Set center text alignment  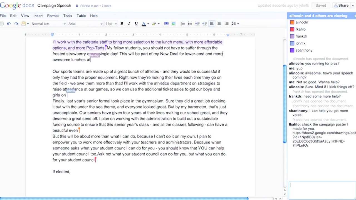coord(219,24)
